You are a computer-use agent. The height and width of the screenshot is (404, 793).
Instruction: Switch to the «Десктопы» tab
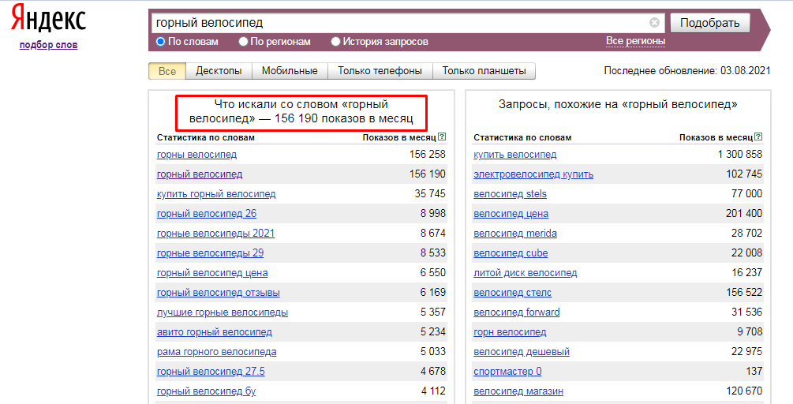(219, 71)
